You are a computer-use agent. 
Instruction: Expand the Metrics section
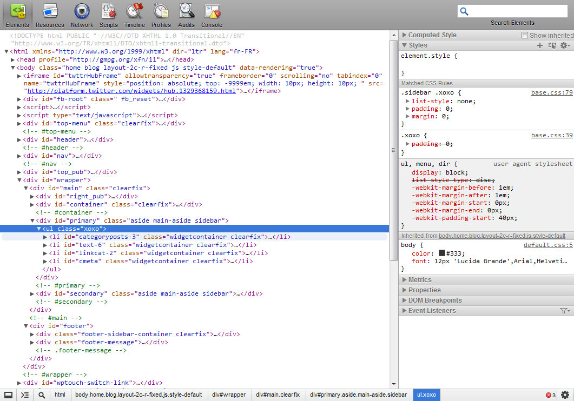tap(404, 279)
